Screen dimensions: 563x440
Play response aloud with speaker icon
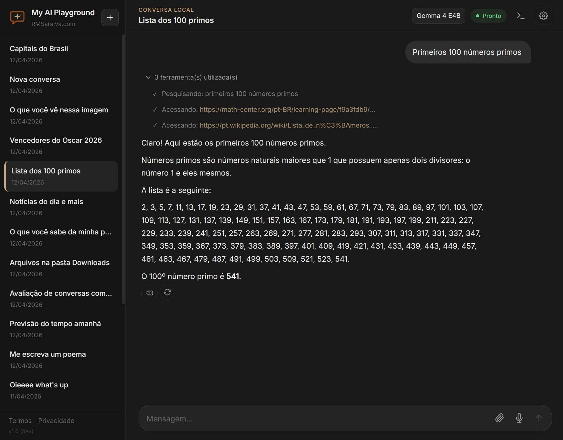click(149, 293)
